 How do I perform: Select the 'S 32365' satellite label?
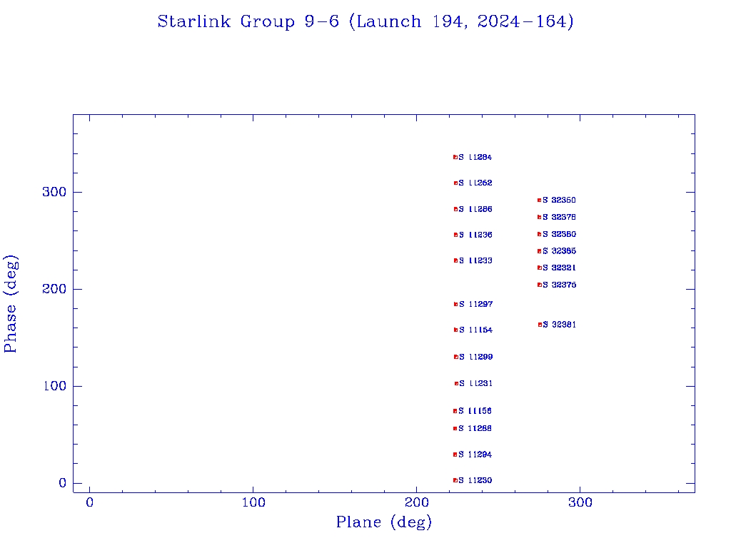coord(560,251)
